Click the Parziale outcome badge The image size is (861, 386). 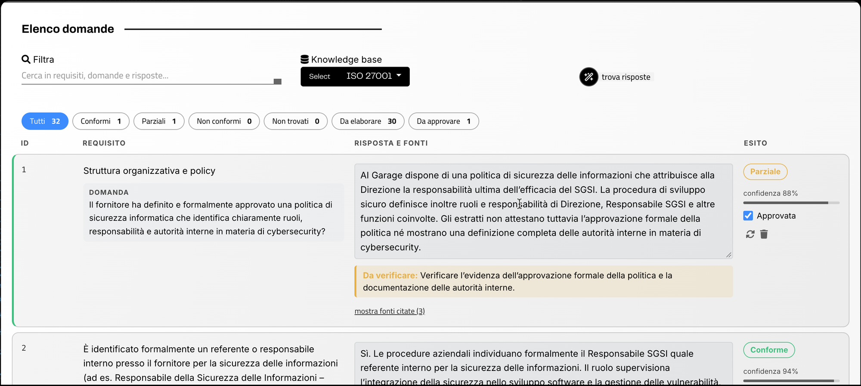(765, 172)
